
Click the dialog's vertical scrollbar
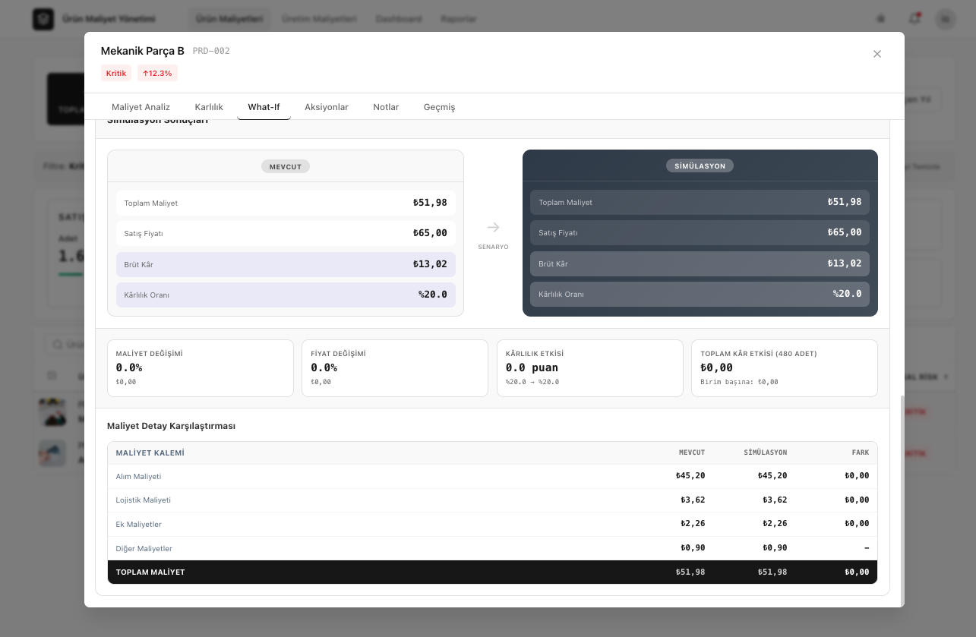click(x=902, y=500)
